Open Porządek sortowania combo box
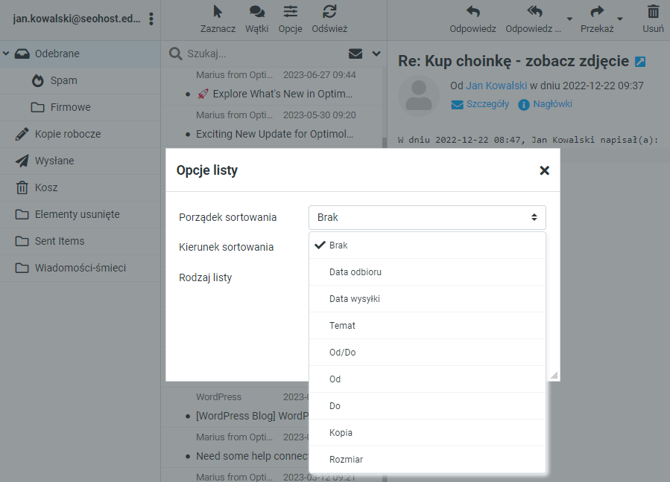 point(427,217)
